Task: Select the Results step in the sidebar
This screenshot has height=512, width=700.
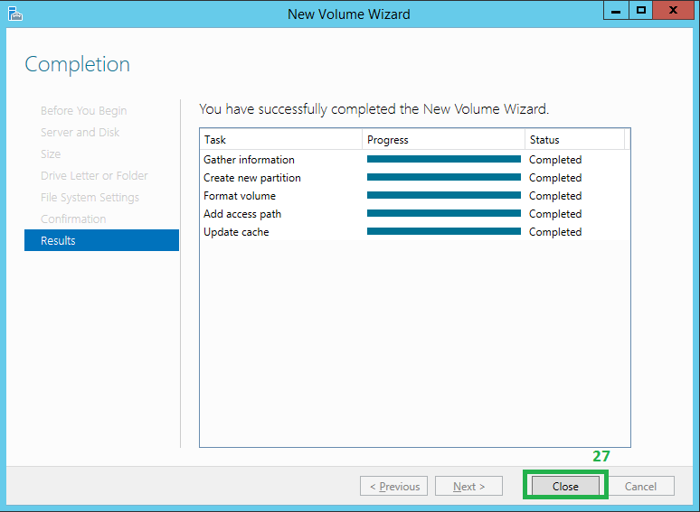Action: 101,240
